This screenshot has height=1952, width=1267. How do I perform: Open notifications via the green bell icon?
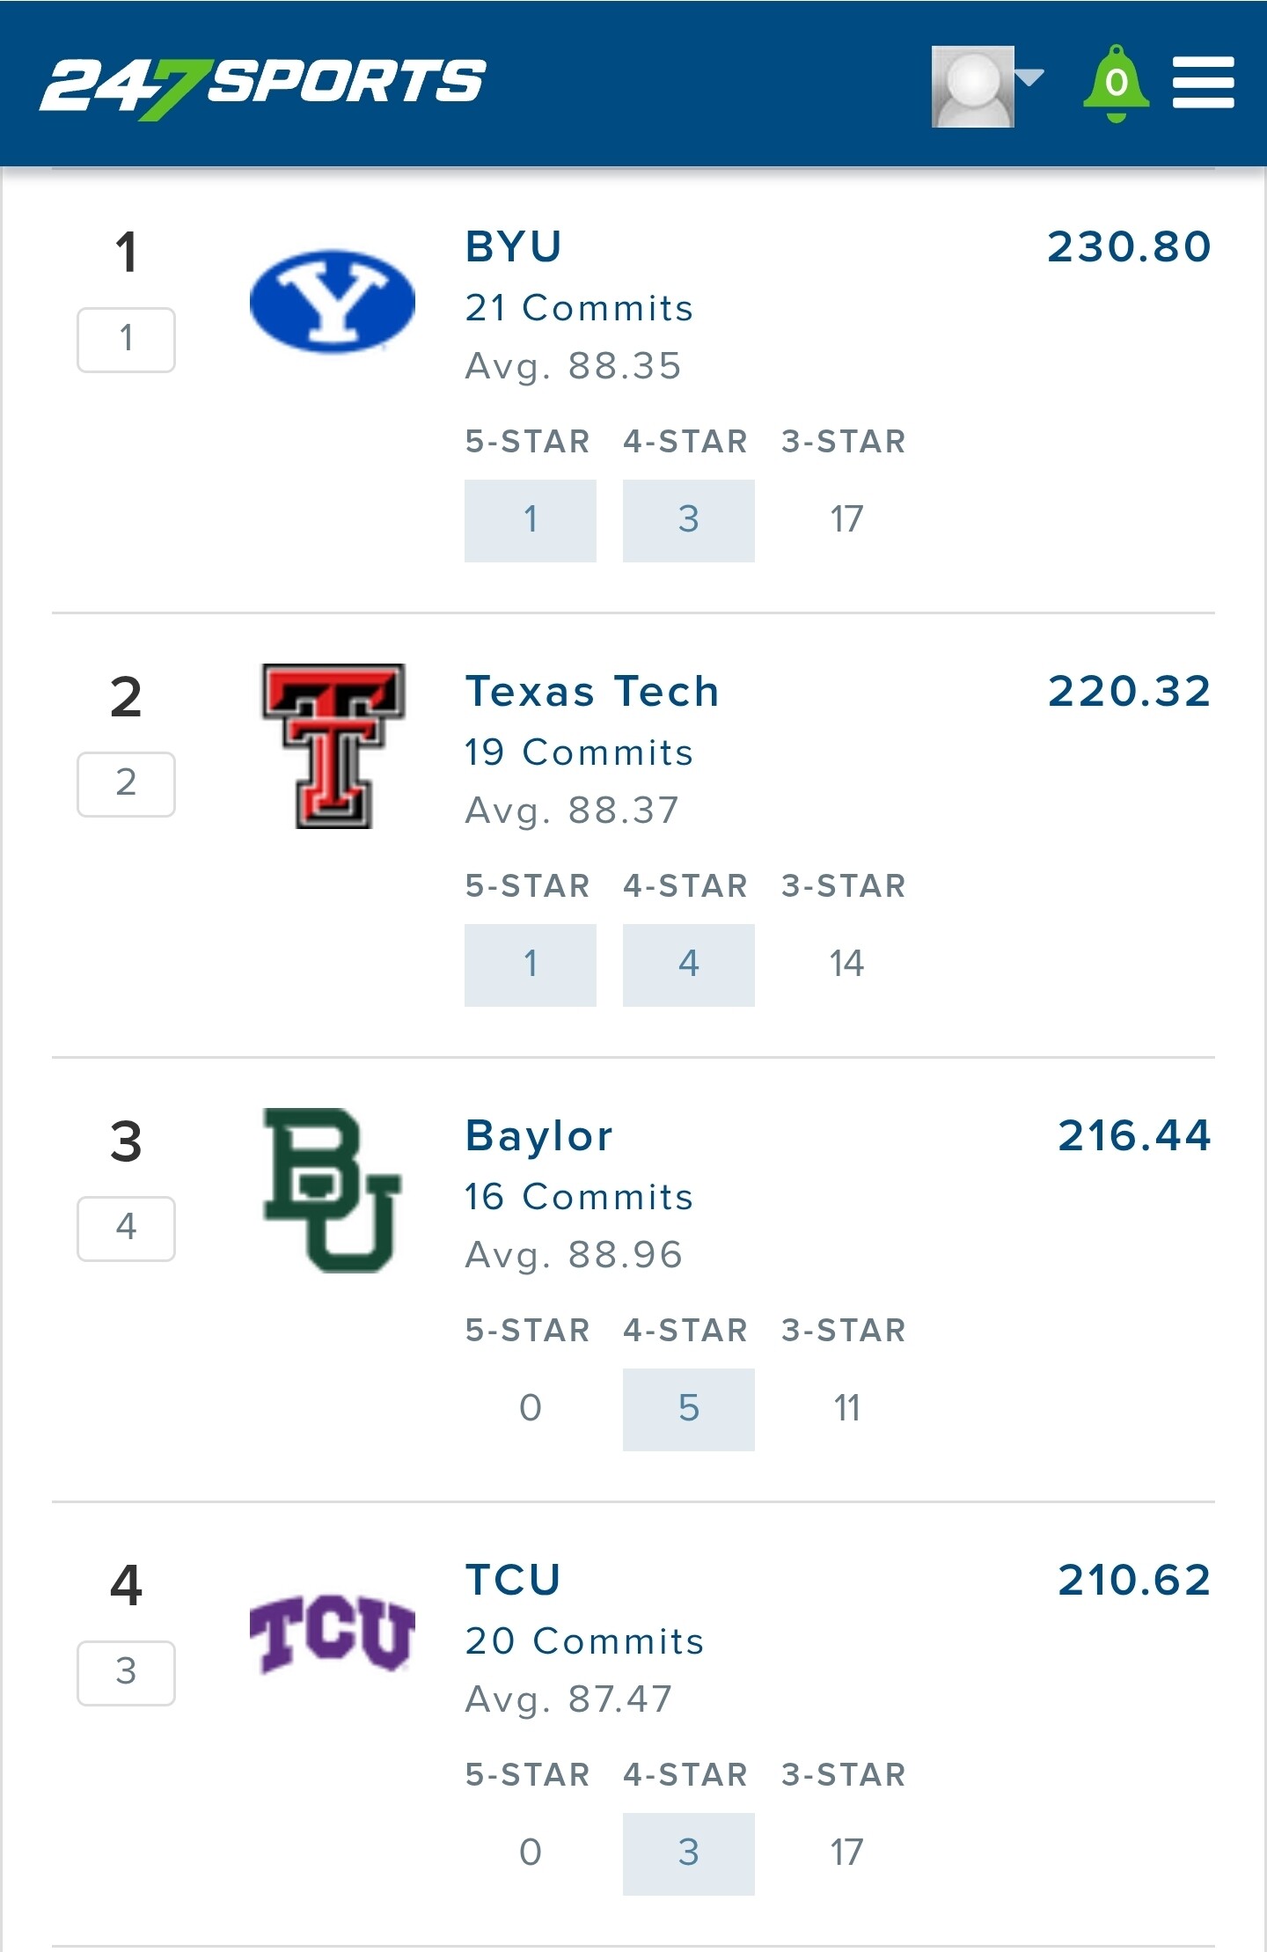pos(1116,84)
